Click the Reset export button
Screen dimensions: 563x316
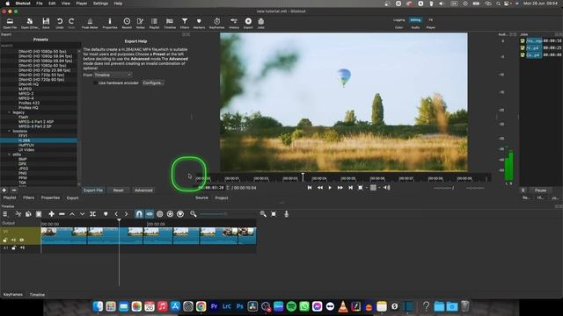point(118,190)
